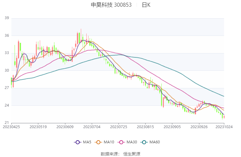
Task: Select the 日K period label
Action: pos(146,5)
